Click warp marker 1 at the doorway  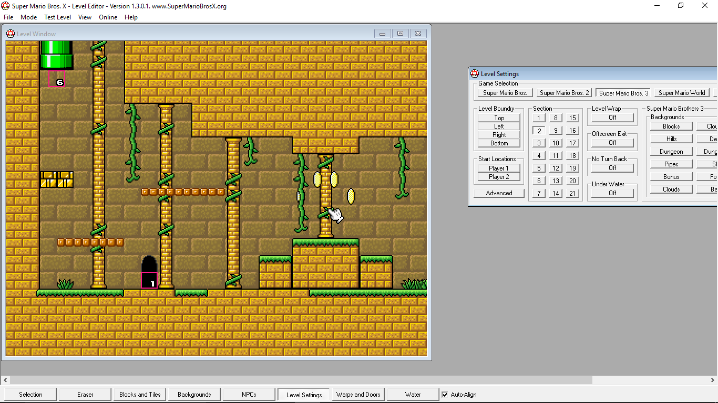149,280
